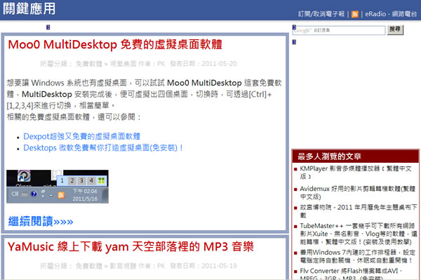The image size is (421, 280).
Task: Open Dexpot超強又免費的虛擬桌面軟體 link
Action: point(81,136)
